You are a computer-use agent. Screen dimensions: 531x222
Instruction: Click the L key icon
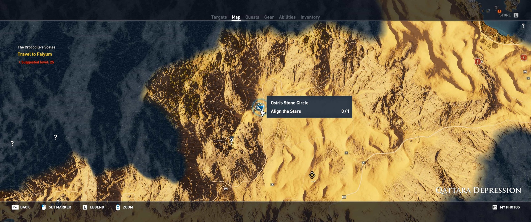coord(85,207)
